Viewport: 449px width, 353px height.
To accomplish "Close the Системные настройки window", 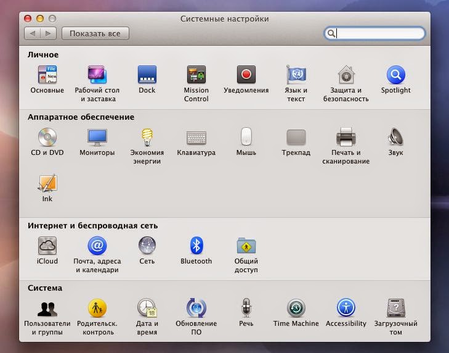I will pos(28,19).
